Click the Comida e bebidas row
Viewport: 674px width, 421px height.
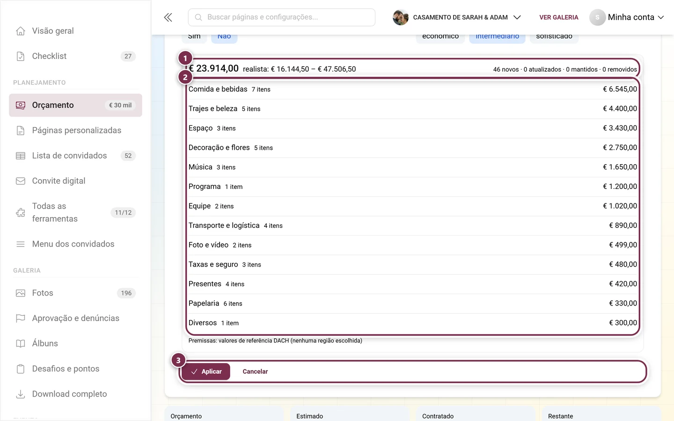click(412, 89)
